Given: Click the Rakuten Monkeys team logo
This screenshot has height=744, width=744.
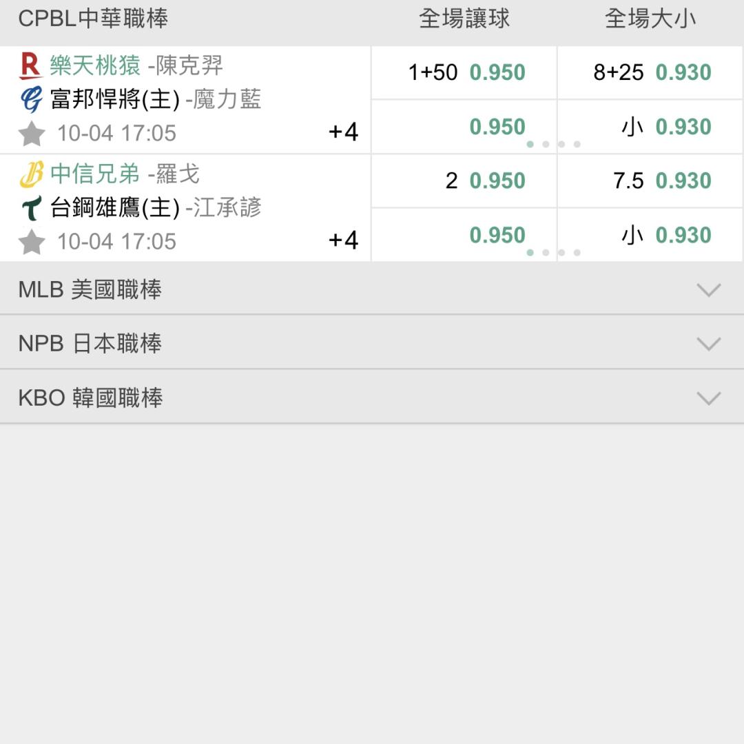Looking at the screenshot, I should point(31,66).
